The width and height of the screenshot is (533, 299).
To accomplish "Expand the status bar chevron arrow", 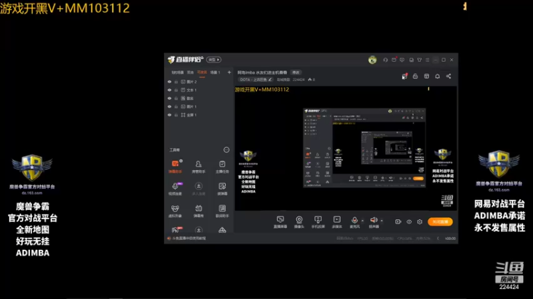I will point(438,239).
